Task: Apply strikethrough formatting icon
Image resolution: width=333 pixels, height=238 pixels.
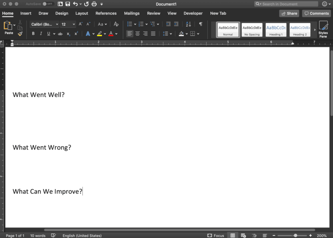Action: pyautogui.click(x=60, y=34)
